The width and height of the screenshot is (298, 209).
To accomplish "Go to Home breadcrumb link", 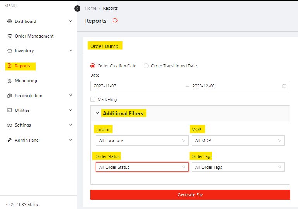I will click(91, 8).
